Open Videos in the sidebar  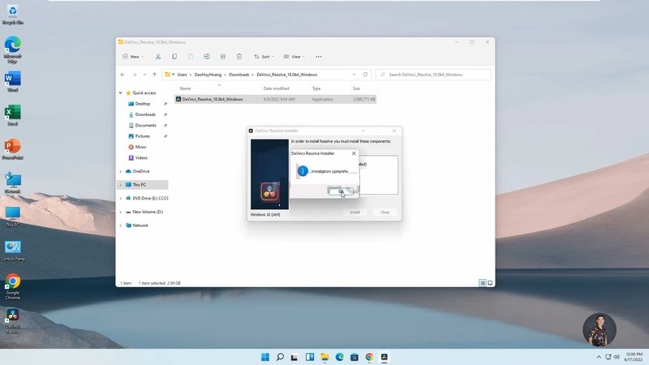click(140, 157)
